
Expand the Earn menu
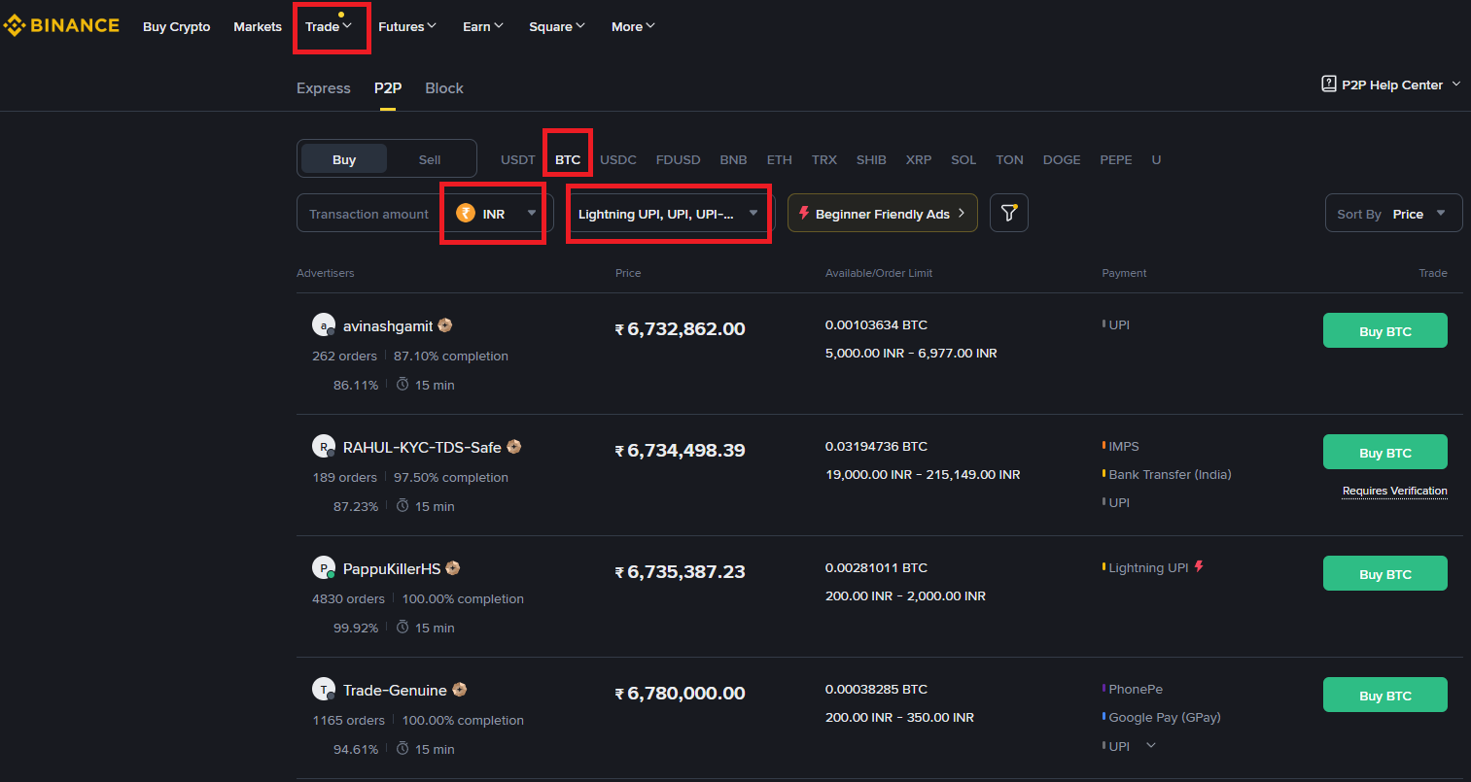[483, 26]
